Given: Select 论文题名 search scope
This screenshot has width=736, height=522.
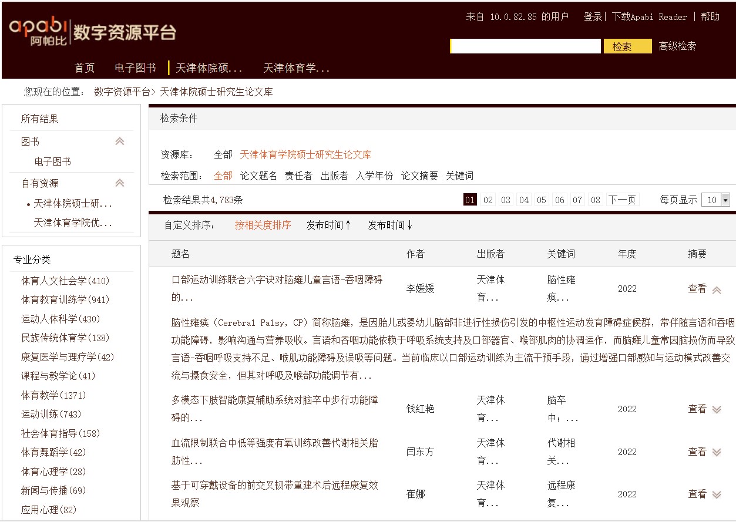Looking at the screenshot, I should 258,176.
